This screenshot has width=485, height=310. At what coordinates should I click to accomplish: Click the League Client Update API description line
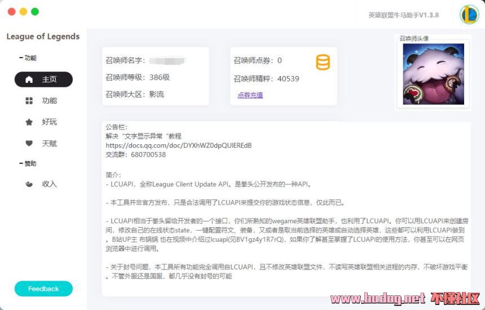click(209, 184)
